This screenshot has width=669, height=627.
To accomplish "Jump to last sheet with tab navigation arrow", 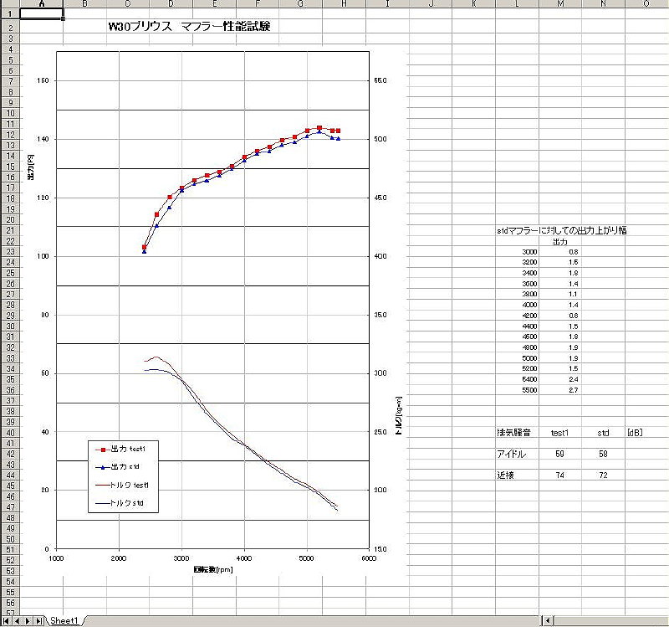I will point(38,620).
